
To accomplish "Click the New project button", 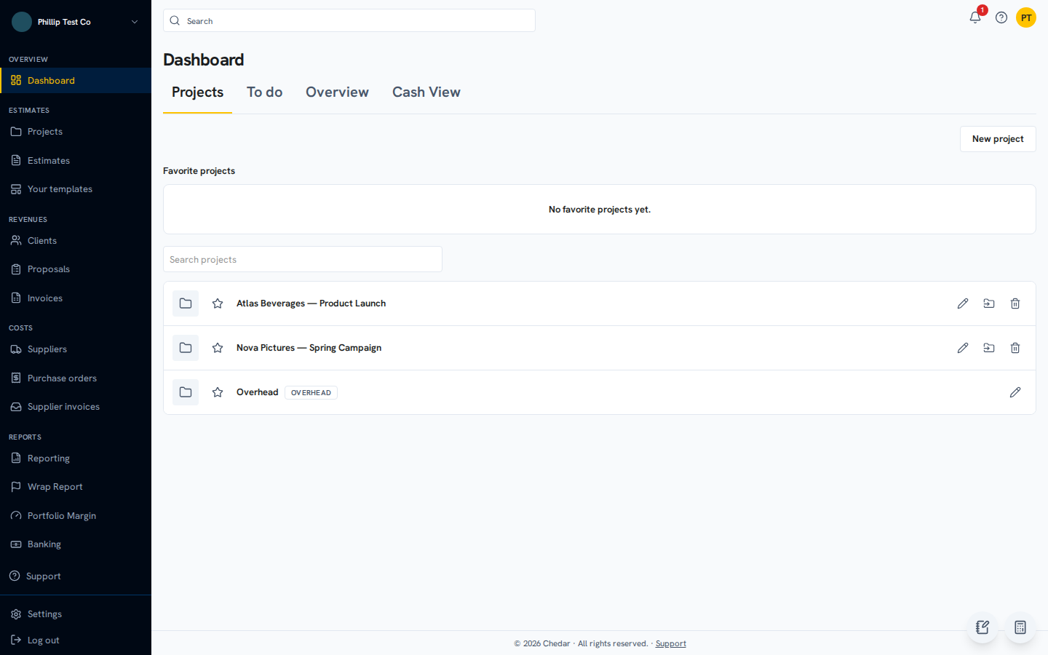I will [x=998, y=139].
